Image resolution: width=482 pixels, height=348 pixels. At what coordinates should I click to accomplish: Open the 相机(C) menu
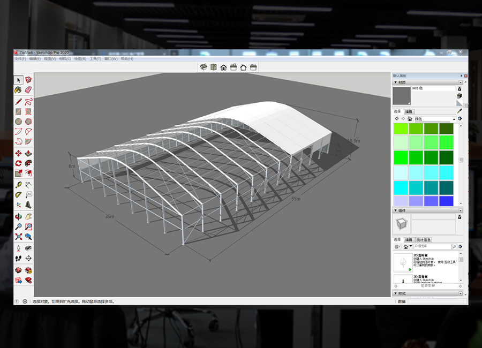(65, 59)
